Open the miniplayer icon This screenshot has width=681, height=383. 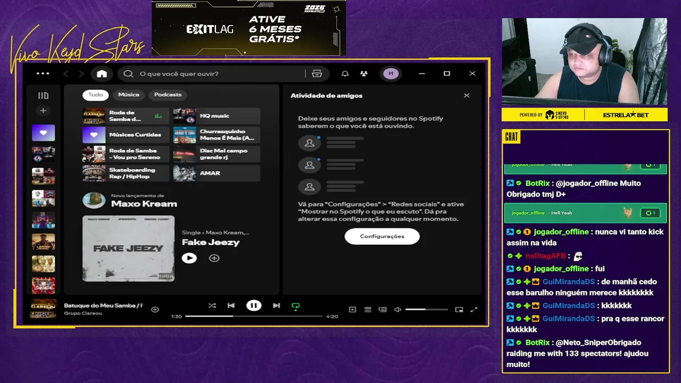(459, 310)
